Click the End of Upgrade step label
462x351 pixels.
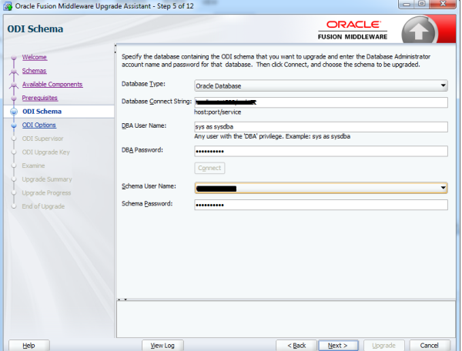43,206
